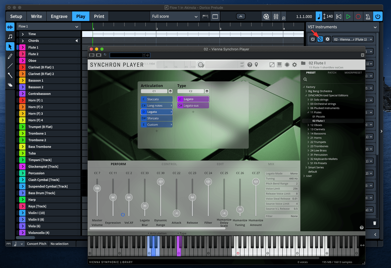Open the CONTROL tab in Synchron Player
Viewport: 391px width, 268px height.
[169, 164]
